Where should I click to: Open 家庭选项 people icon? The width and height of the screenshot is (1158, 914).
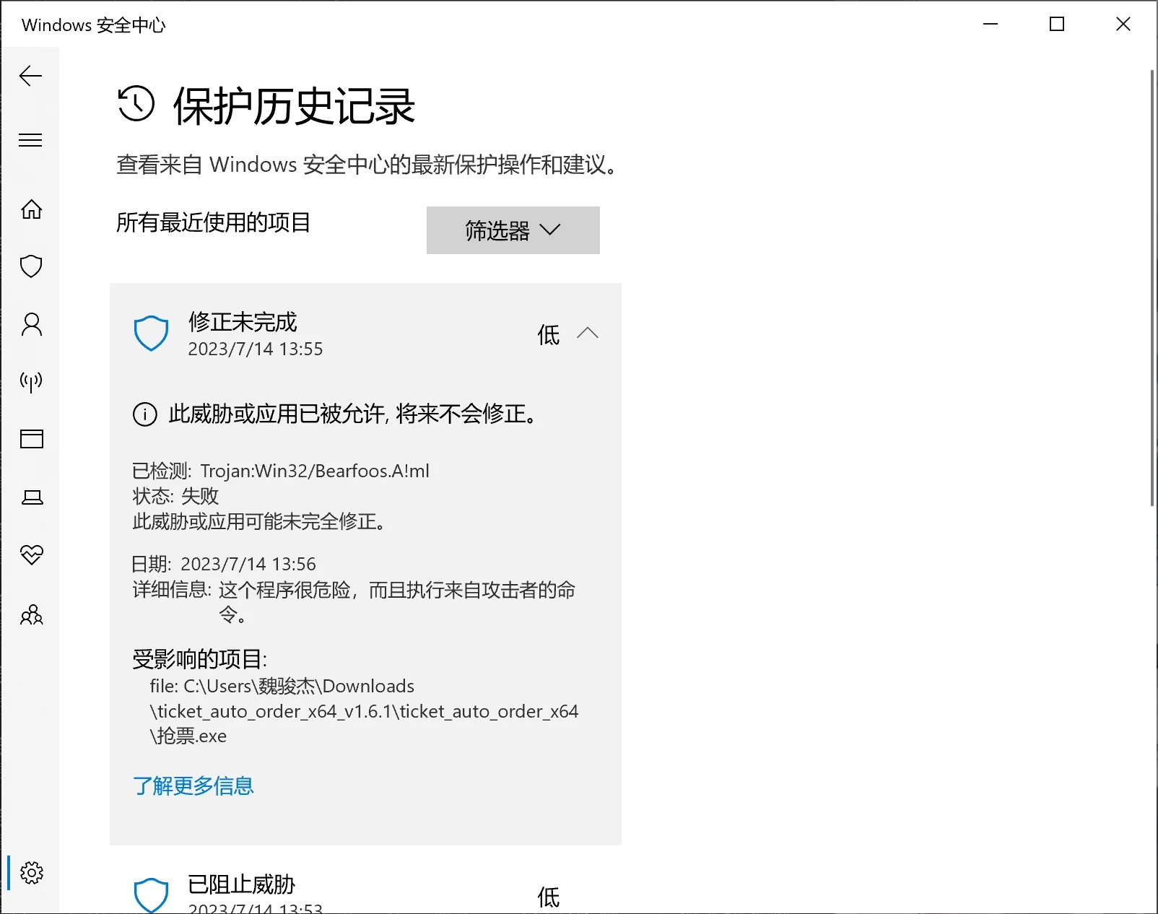[x=31, y=615]
